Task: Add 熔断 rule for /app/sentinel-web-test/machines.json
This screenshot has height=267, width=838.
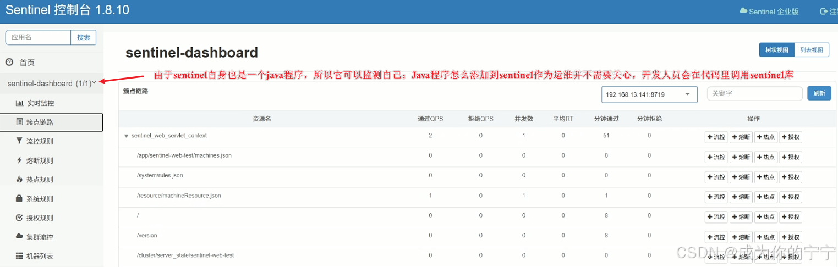Action: click(x=741, y=157)
